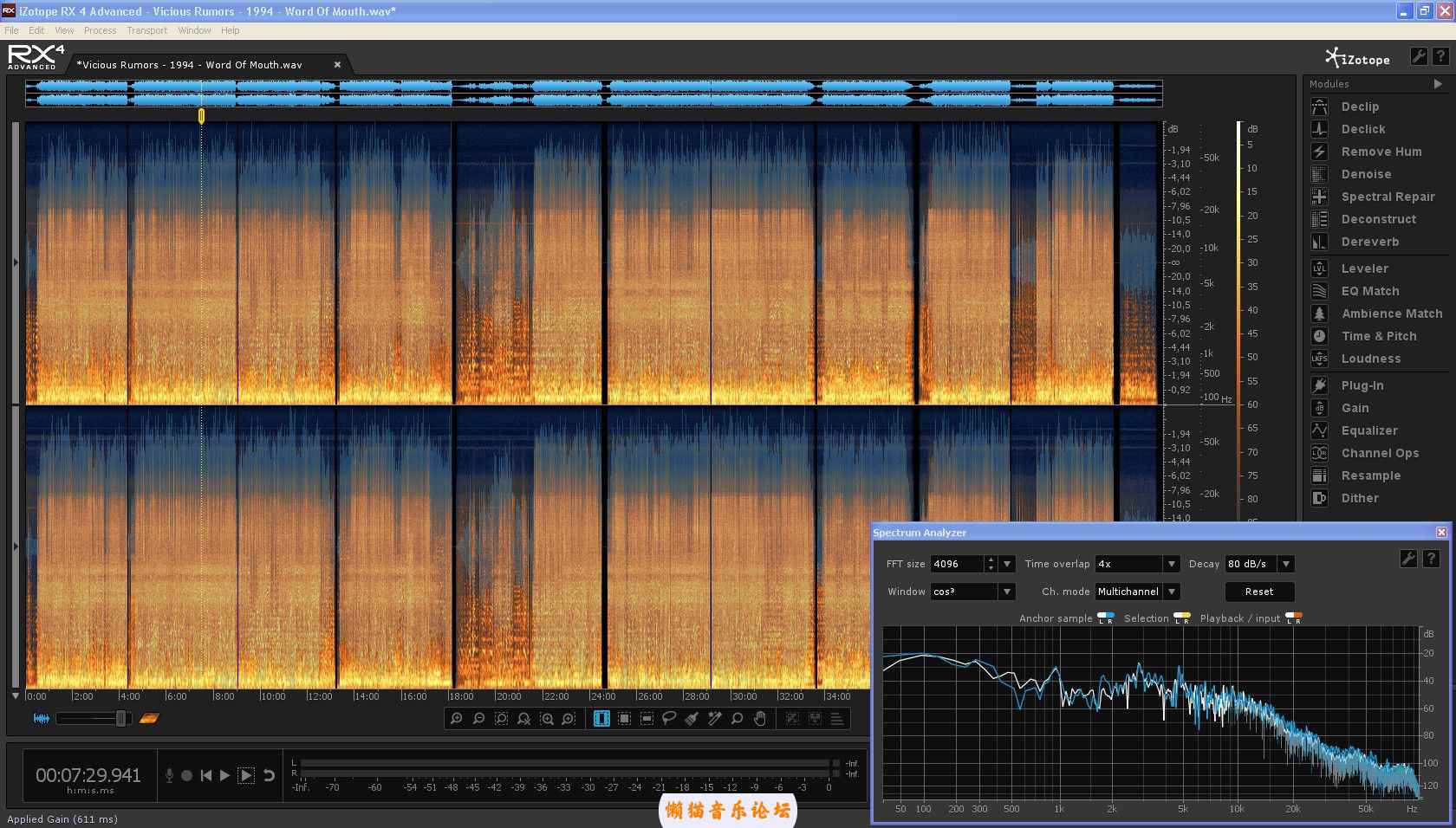
Task: Open the Loudness module
Action: point(1370,359)
